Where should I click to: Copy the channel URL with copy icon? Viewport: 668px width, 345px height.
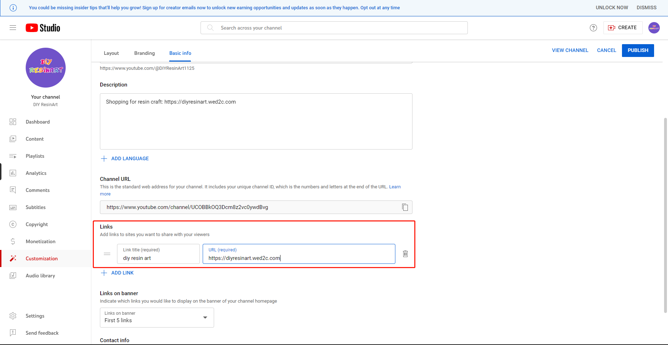tap(405, 207)
